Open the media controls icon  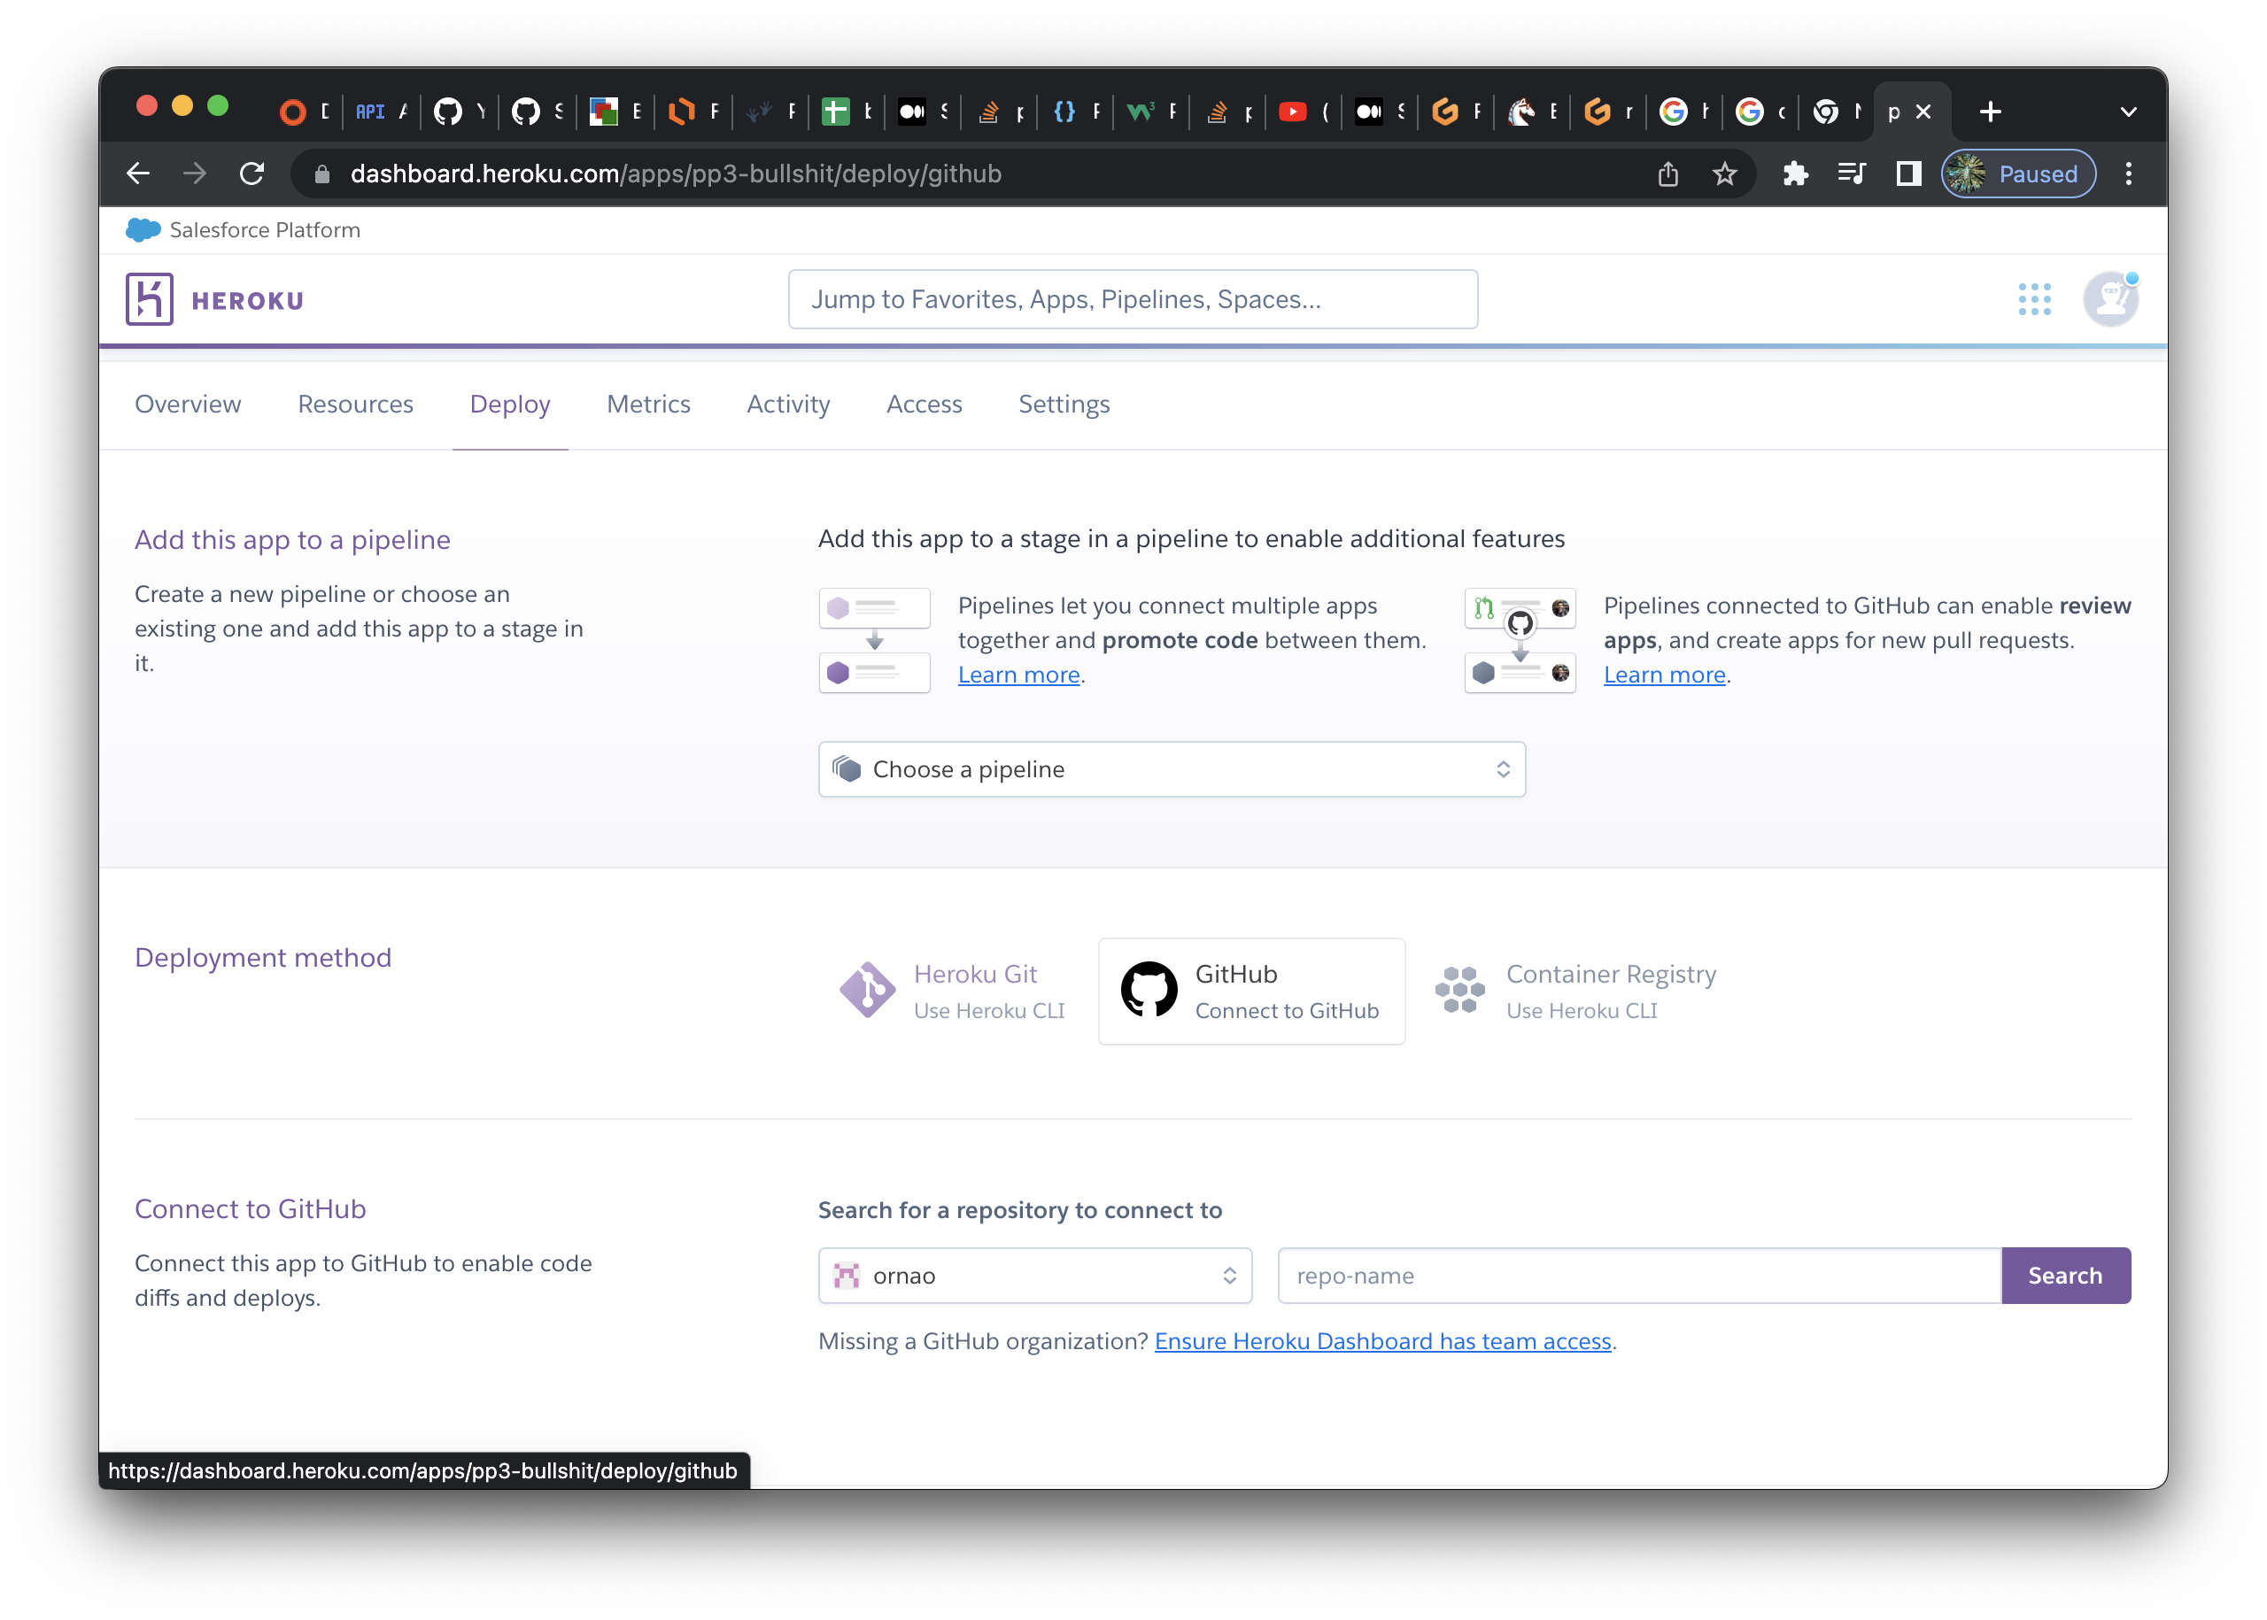pyautogui.click(x=1852, y=174)
